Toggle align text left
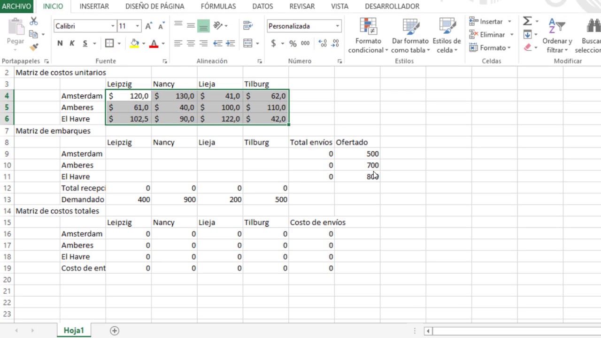This screenshot has width=601, height=338. click(178, 43)
